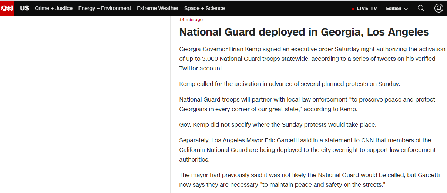Select Energy + Environment in navigation
Viewport: 447px width, 193px height.
click(x=105, y=8)
